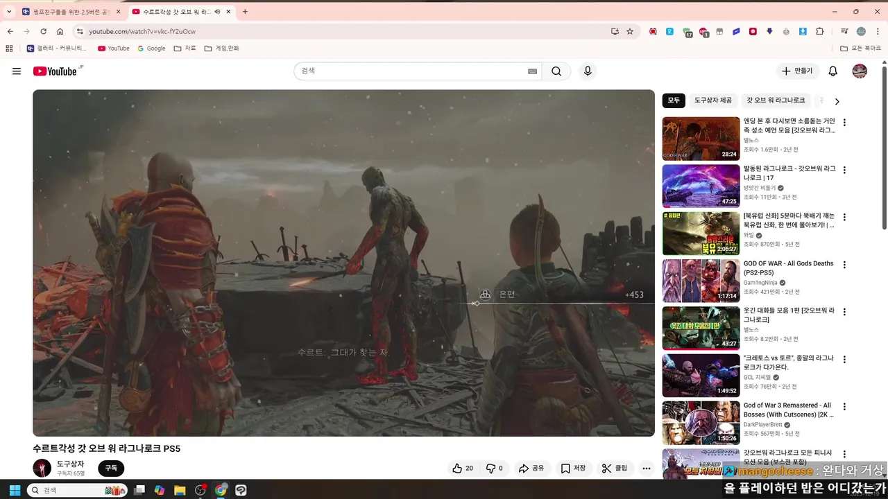Open the media control music-note icon

844,31
